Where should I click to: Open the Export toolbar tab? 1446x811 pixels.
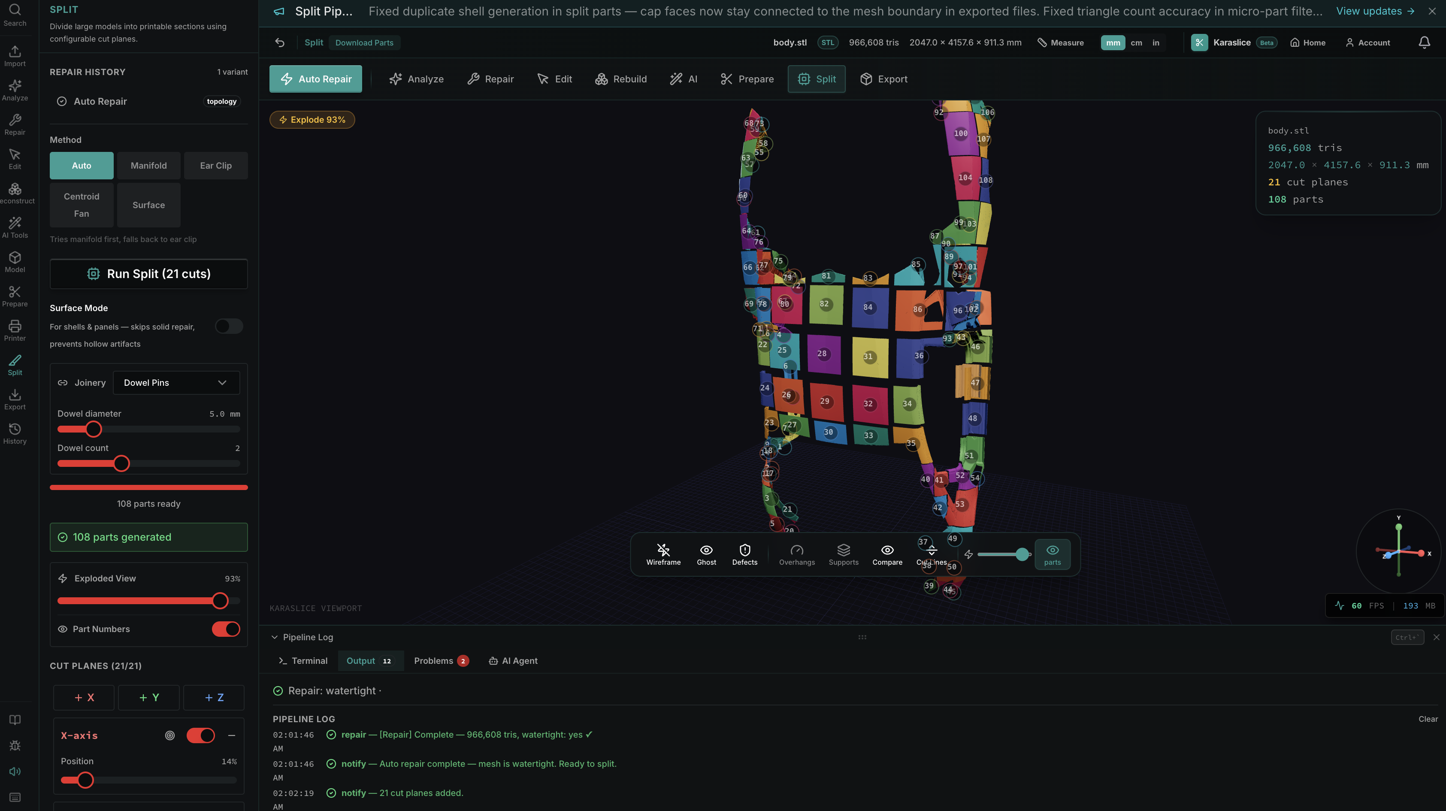883,79
